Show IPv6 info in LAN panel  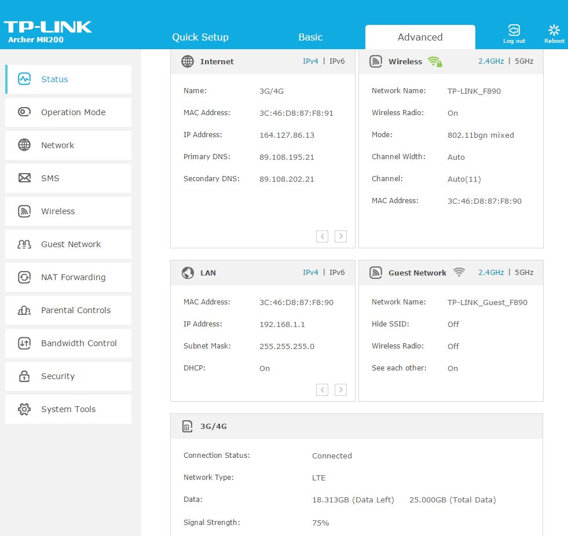coord(337,273)
